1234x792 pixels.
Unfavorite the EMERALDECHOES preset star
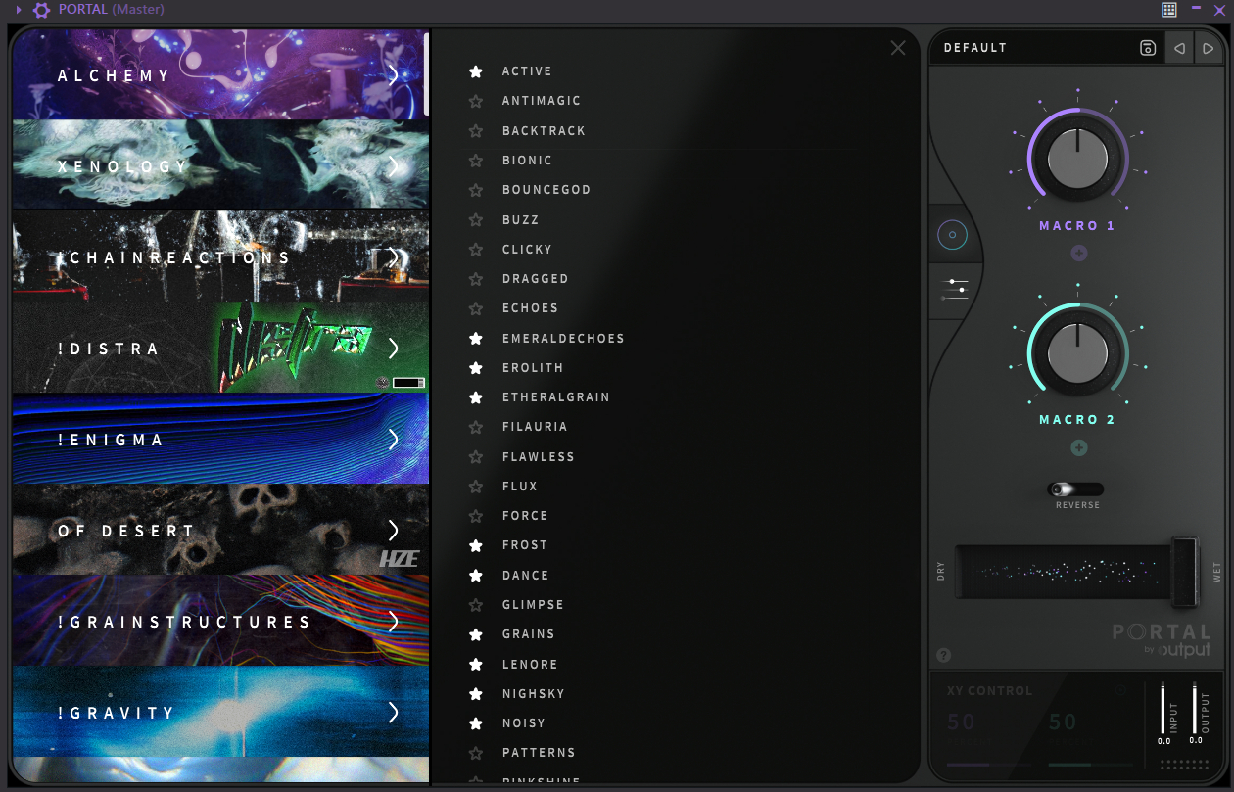(476, 338)
